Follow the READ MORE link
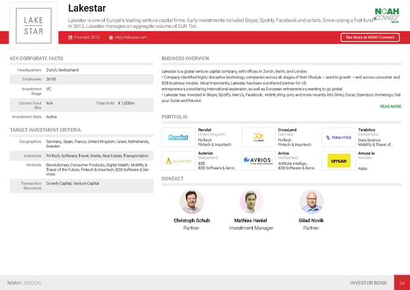The image size is (410, 290). [x=390, y=107]
